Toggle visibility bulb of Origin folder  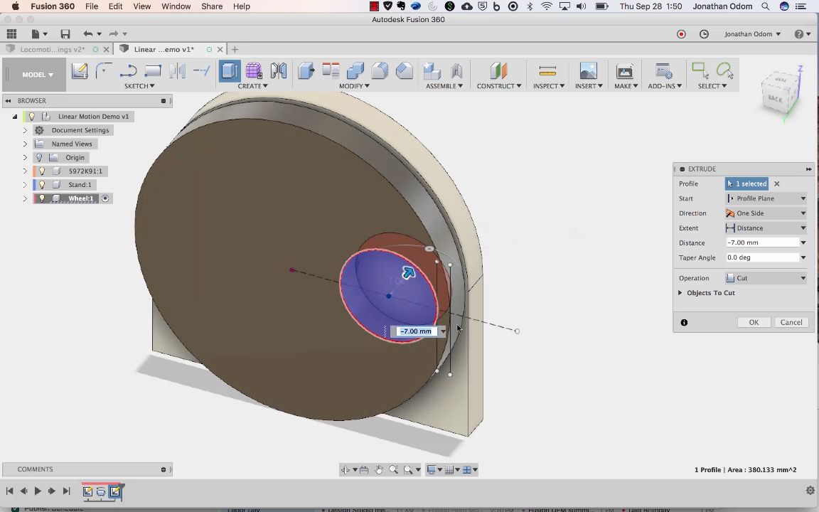(x=40, y=157)
